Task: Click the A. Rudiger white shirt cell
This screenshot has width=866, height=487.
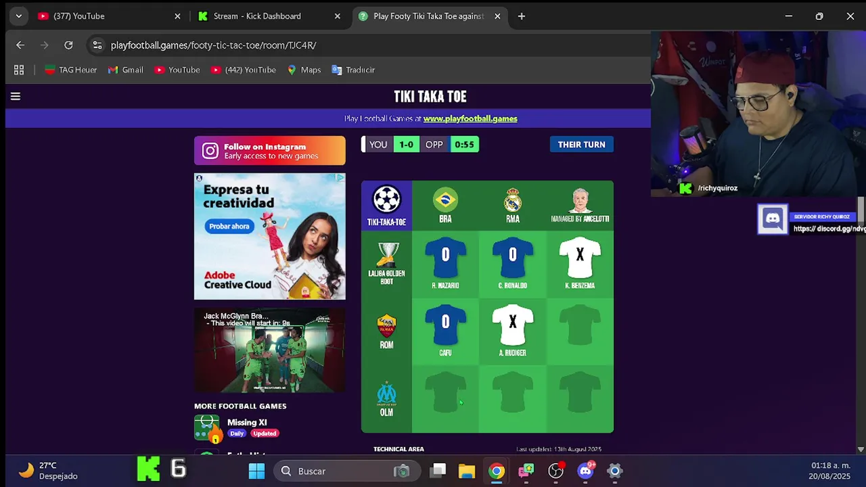Action: (x=512, y=325)
